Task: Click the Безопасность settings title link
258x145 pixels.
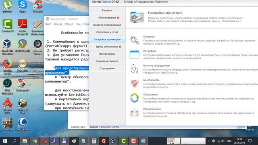Action: [x=151, y=80]
